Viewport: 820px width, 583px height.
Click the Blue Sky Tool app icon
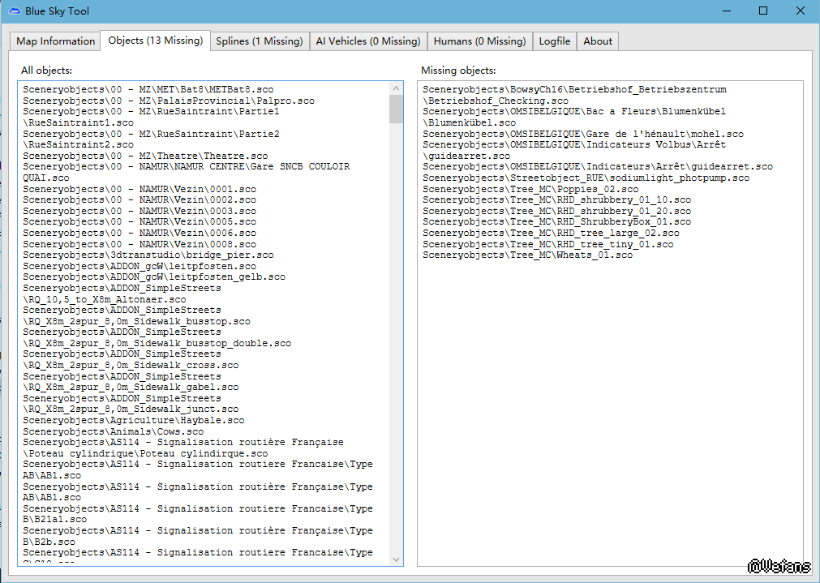tap(12, 11)
